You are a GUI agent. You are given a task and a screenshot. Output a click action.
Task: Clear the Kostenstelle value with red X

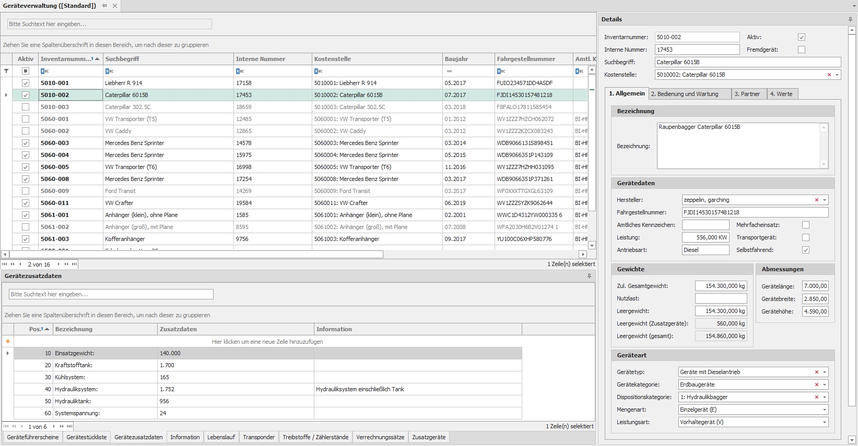[829, 75]
